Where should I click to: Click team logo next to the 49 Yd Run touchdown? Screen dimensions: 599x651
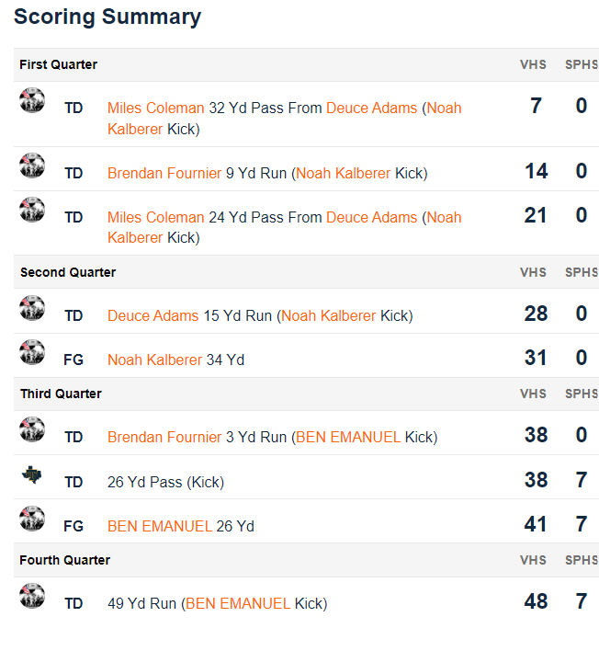click(32, 596)
